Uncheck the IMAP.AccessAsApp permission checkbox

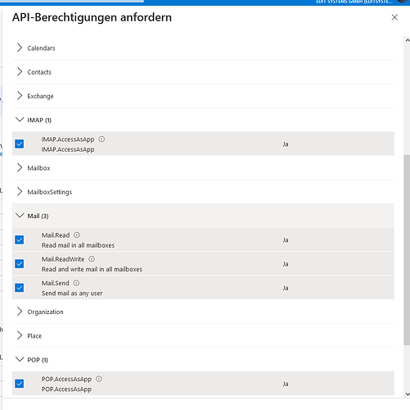coord(20,143)
